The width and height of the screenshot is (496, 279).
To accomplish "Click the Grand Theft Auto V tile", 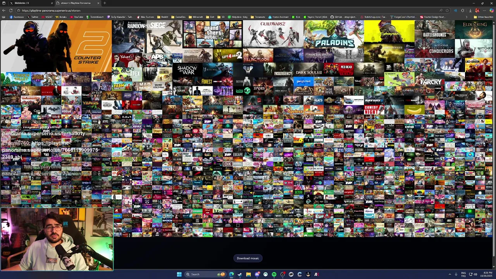I will 212,35.
